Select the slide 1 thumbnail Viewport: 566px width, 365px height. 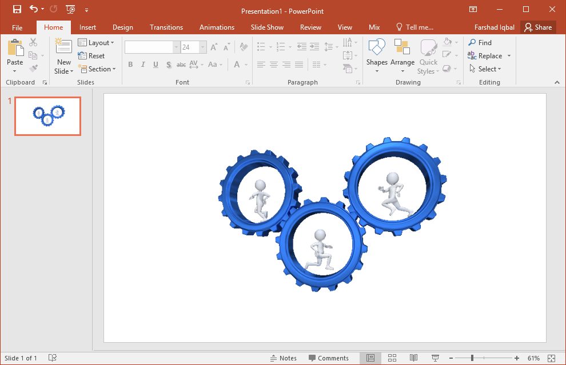click(x=47, y=116)
